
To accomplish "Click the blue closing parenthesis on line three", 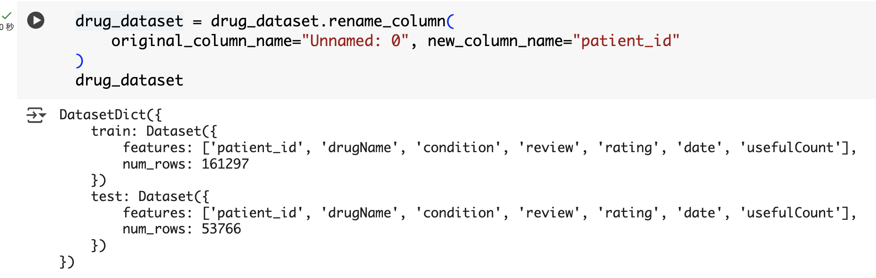I will tap(80, 61).
